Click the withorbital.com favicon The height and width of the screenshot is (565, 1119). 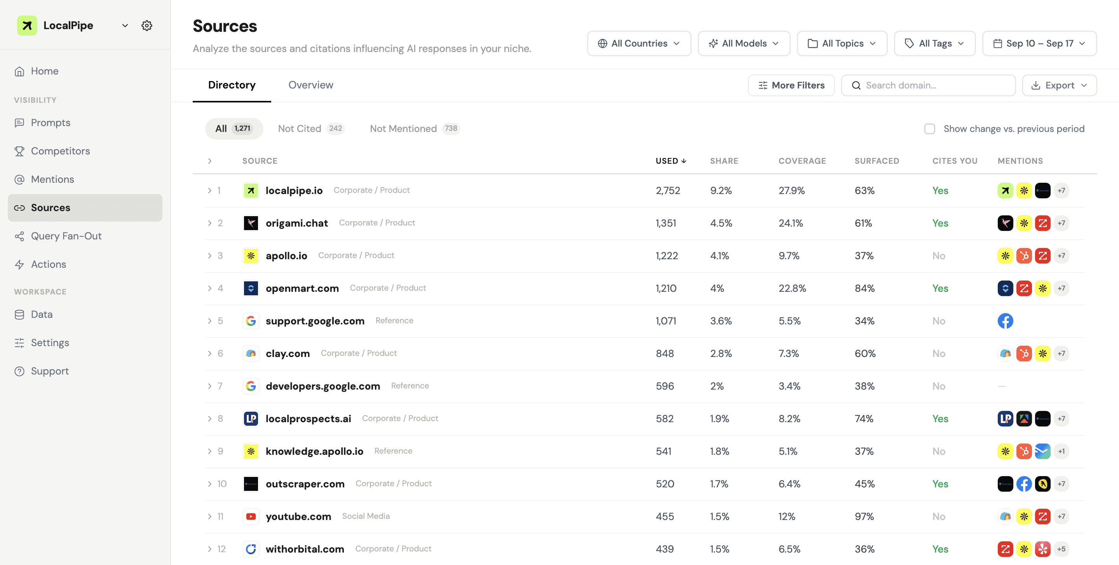251,549
